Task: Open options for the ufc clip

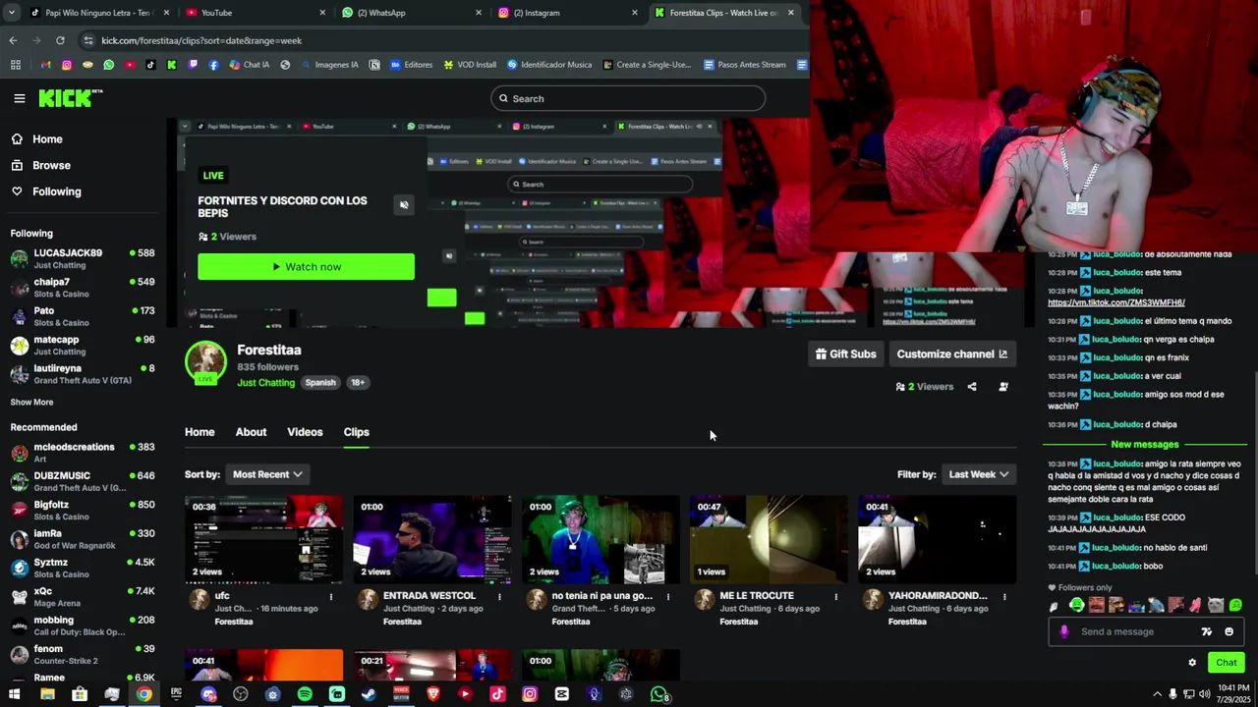Action: (331, 596)
